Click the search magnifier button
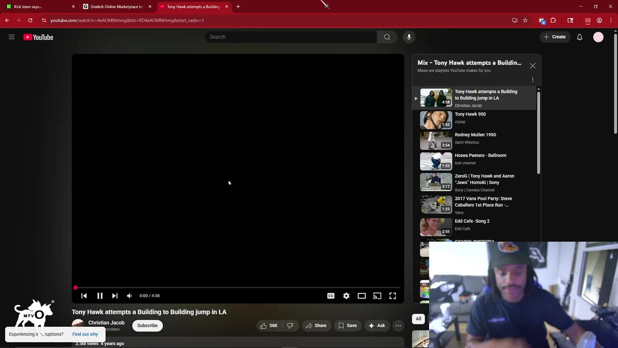Image resolution: width=618 pixels, height=348 pixels. tap(387, 37)
